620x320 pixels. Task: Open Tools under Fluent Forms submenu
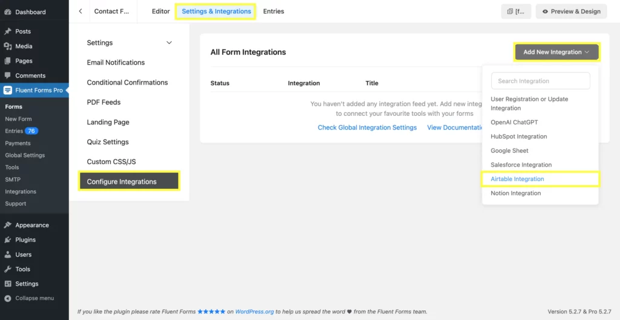click(x=12, y=167)
